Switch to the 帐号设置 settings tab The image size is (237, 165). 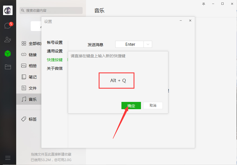click(x=55, y=42)
